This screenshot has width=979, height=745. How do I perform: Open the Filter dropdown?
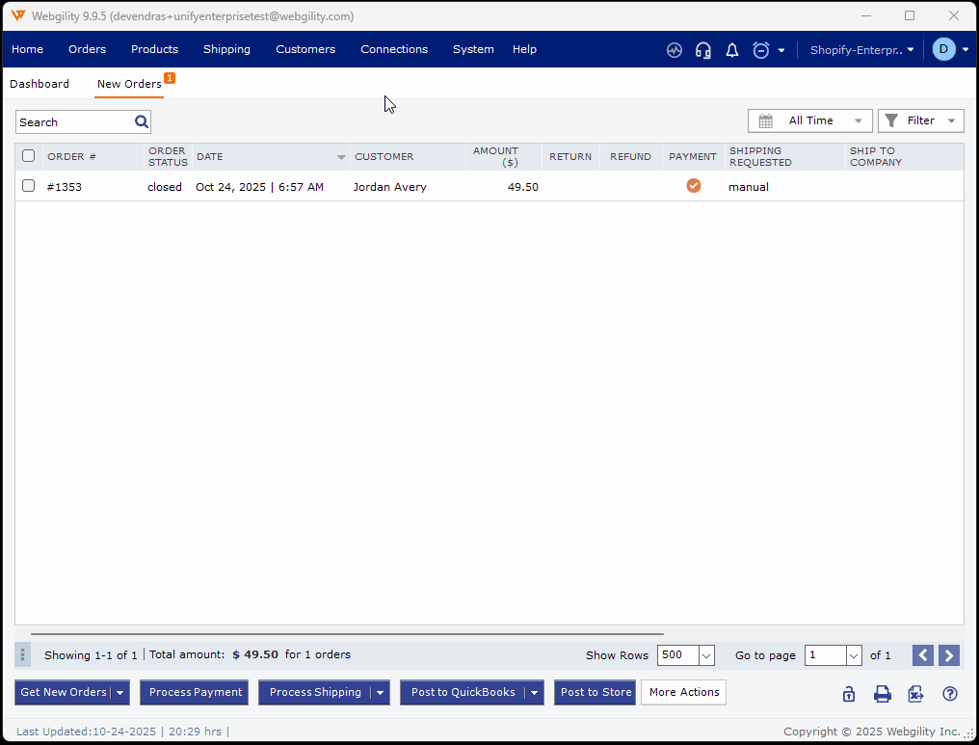(x=921, y=120)
